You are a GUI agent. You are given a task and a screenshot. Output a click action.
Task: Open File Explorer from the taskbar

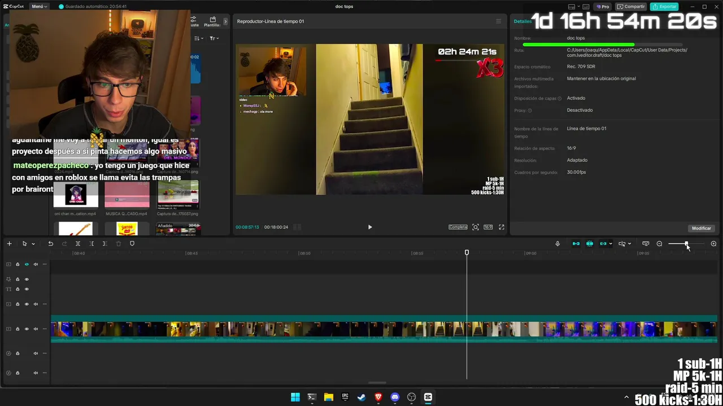[328, 397]
